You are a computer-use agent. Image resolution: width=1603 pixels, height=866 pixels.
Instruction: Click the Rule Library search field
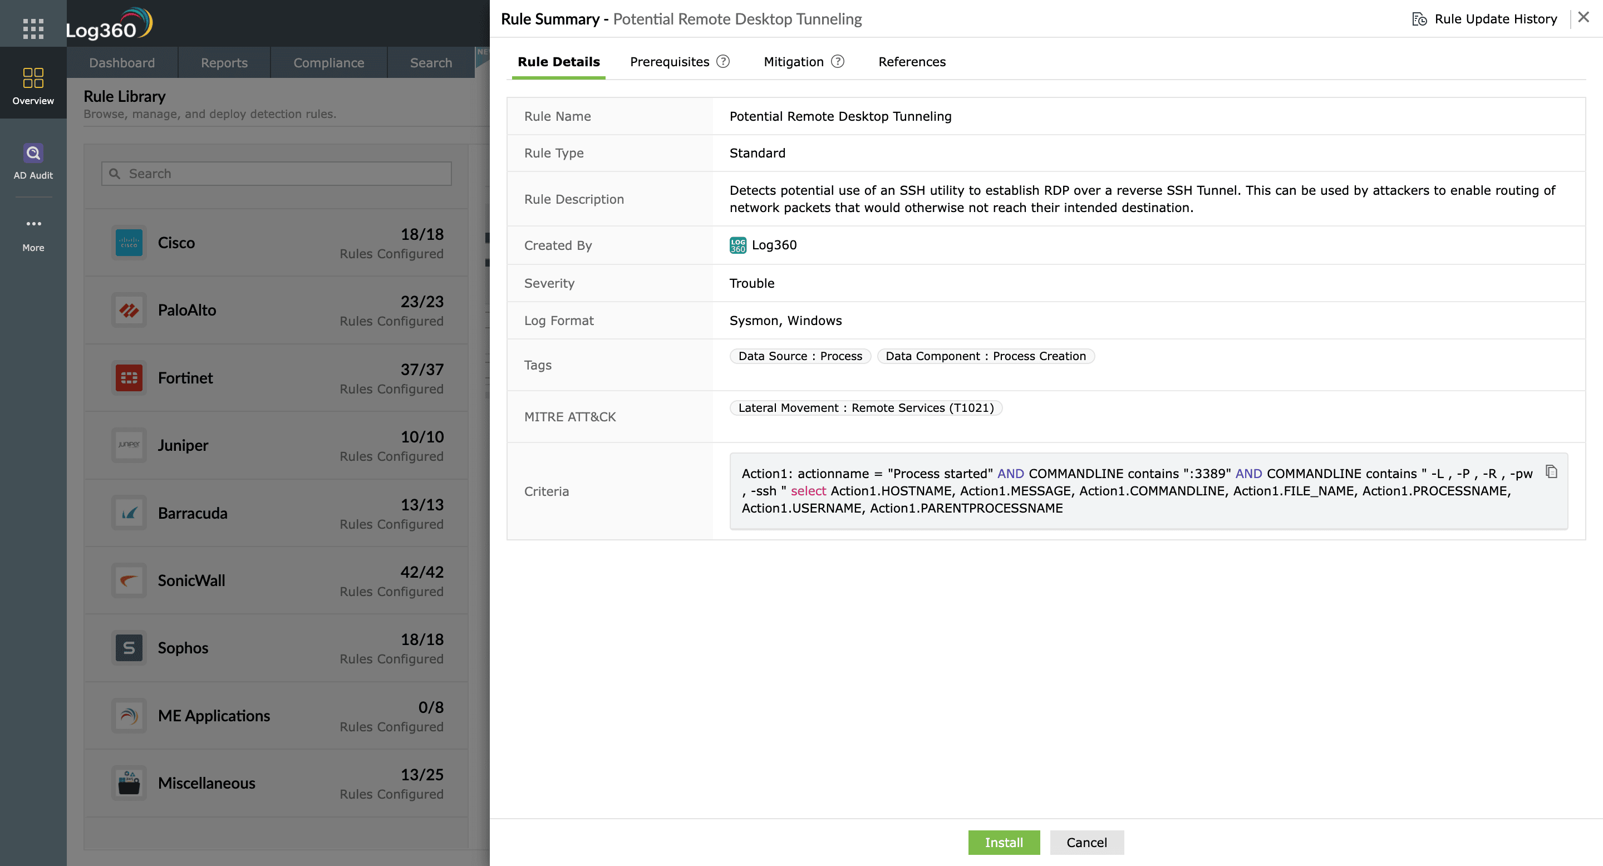(276, 174)
